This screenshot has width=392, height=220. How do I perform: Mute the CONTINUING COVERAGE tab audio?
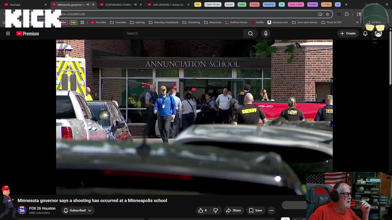(135, 5)
